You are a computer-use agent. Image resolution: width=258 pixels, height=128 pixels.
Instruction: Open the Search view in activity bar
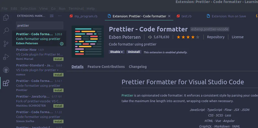6,31
